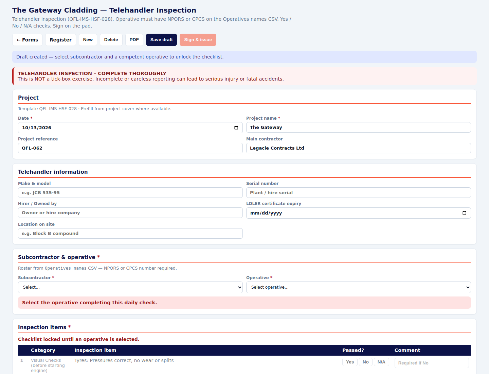Mark Tyres check as No
489x374 pixels.
[366, 362]
